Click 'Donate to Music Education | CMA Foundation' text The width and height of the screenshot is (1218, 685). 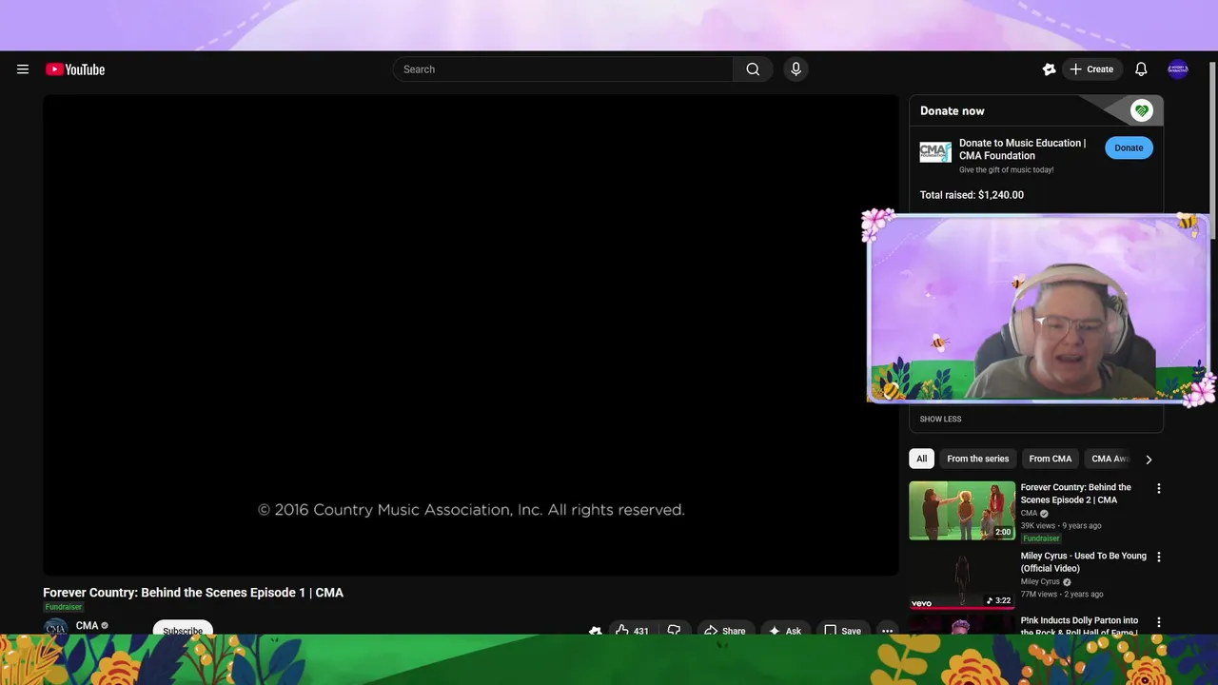click(x=1022, y=149)
